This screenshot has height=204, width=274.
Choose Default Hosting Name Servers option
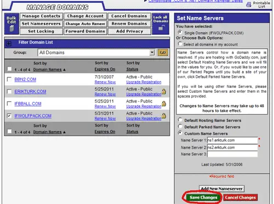(180, 120)
